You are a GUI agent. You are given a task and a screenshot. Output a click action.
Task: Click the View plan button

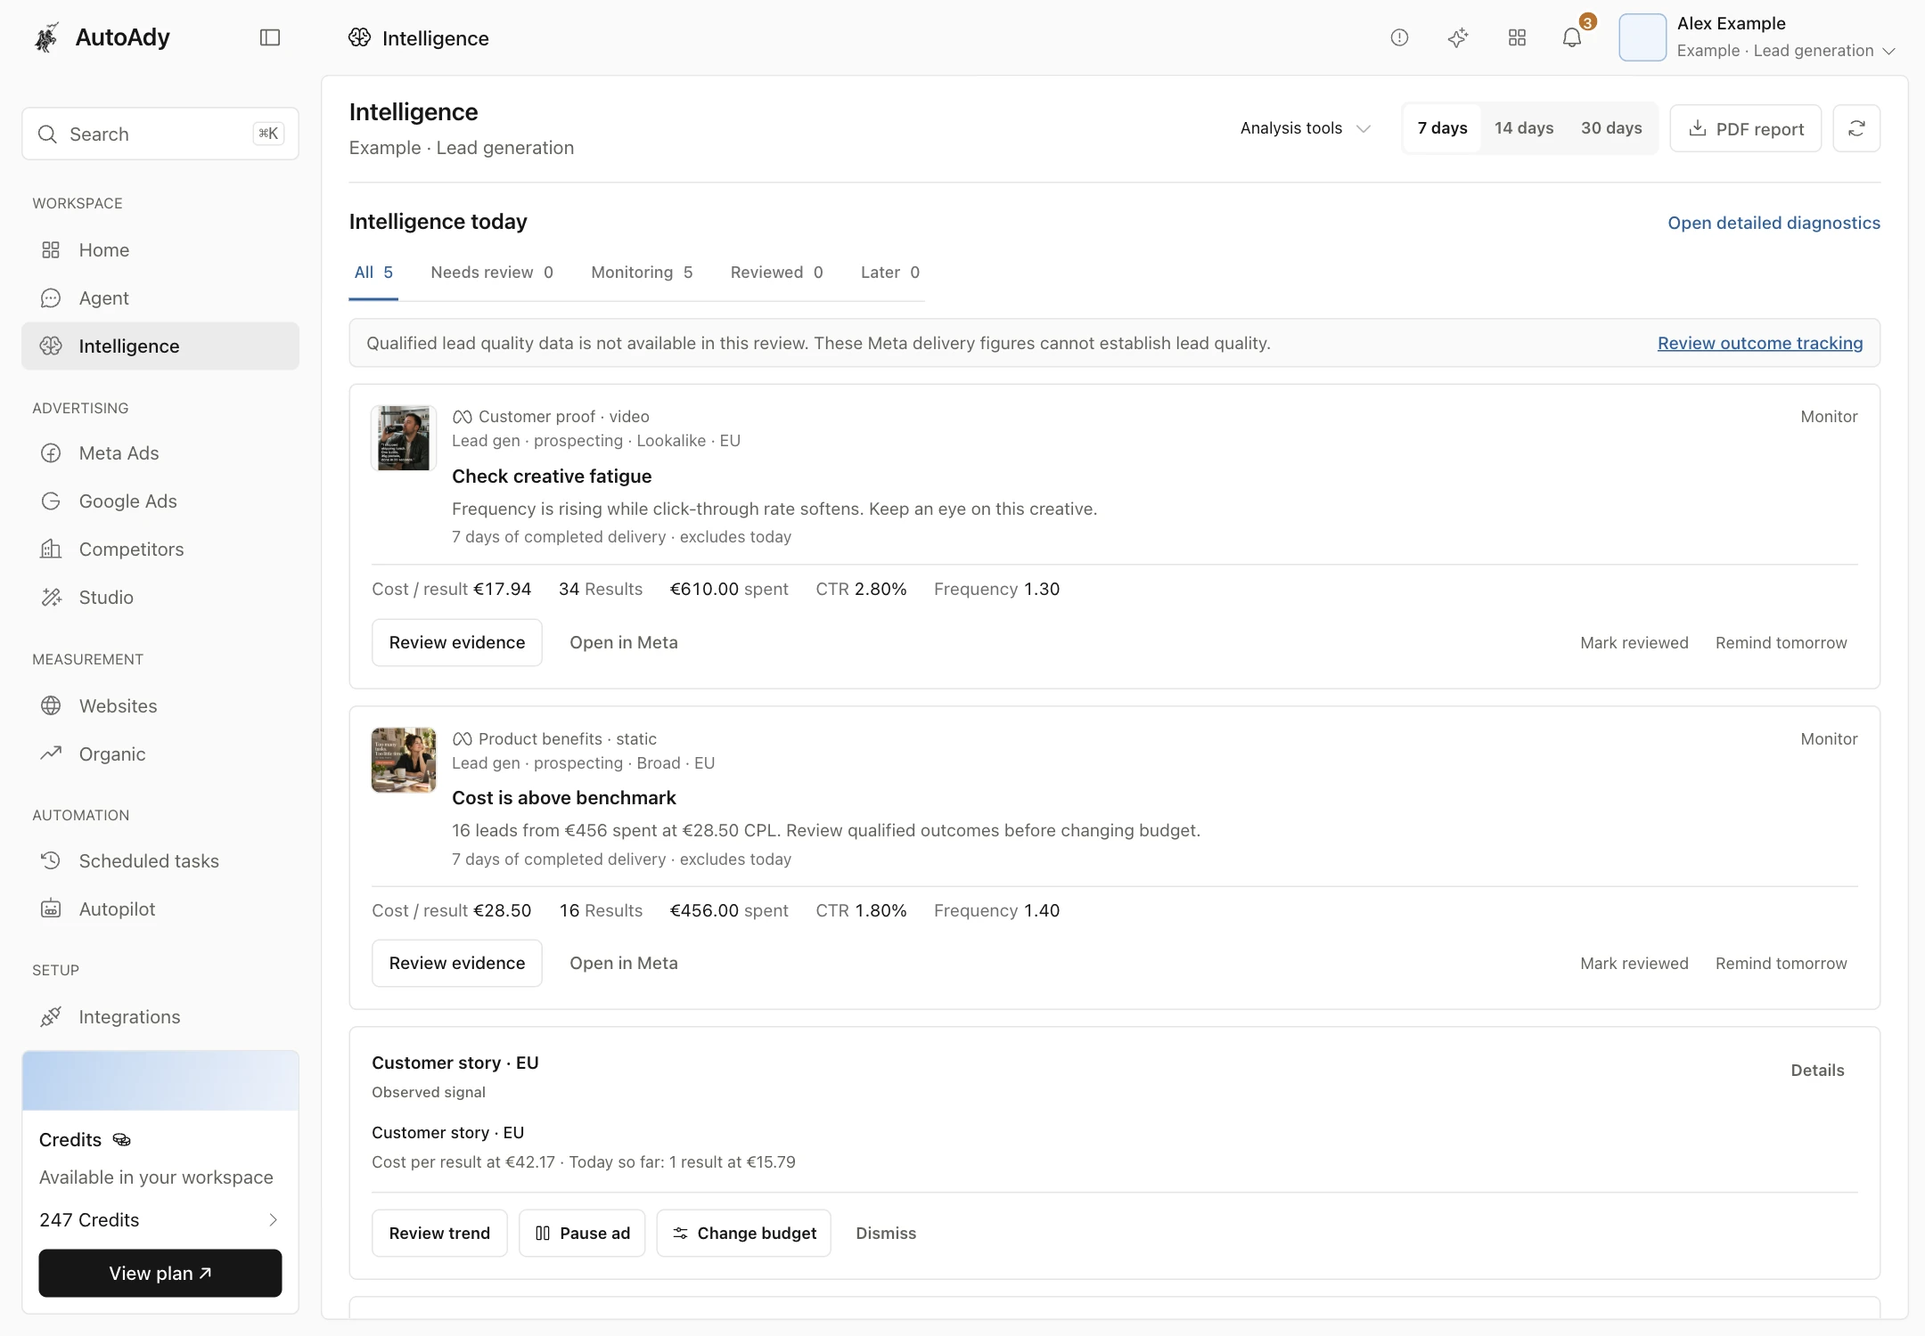pos(160,1273)
